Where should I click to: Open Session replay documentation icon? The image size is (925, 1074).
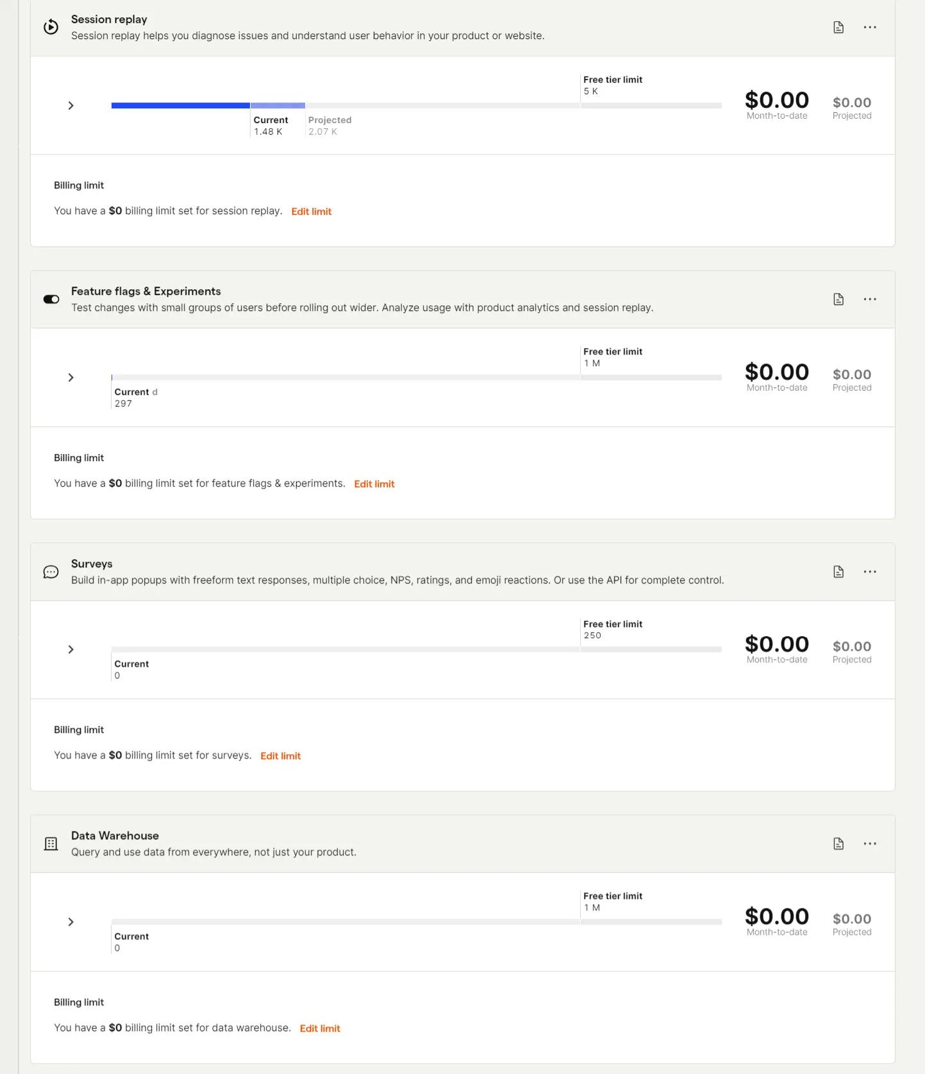click(838, 28)
